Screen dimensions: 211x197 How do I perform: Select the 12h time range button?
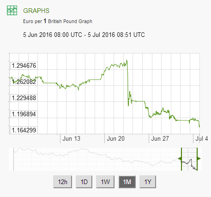tap(62, 182)
